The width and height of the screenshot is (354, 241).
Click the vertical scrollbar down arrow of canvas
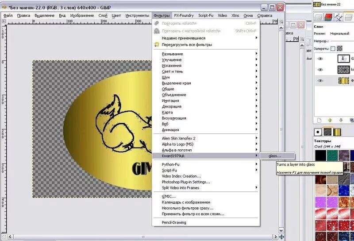tap(281, 230)
